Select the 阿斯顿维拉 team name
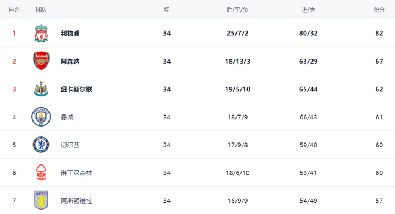The image size is (395, 214). (x=76, y=201)
